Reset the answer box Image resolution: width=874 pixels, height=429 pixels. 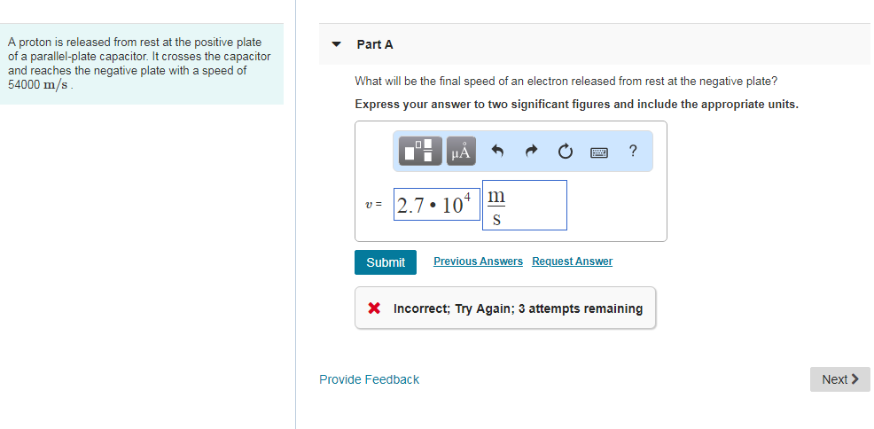point(565,152)
